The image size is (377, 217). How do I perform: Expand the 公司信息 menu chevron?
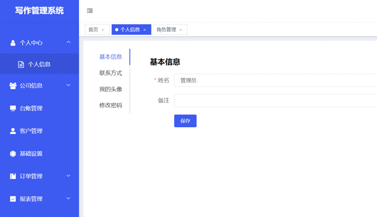[68, 85]
